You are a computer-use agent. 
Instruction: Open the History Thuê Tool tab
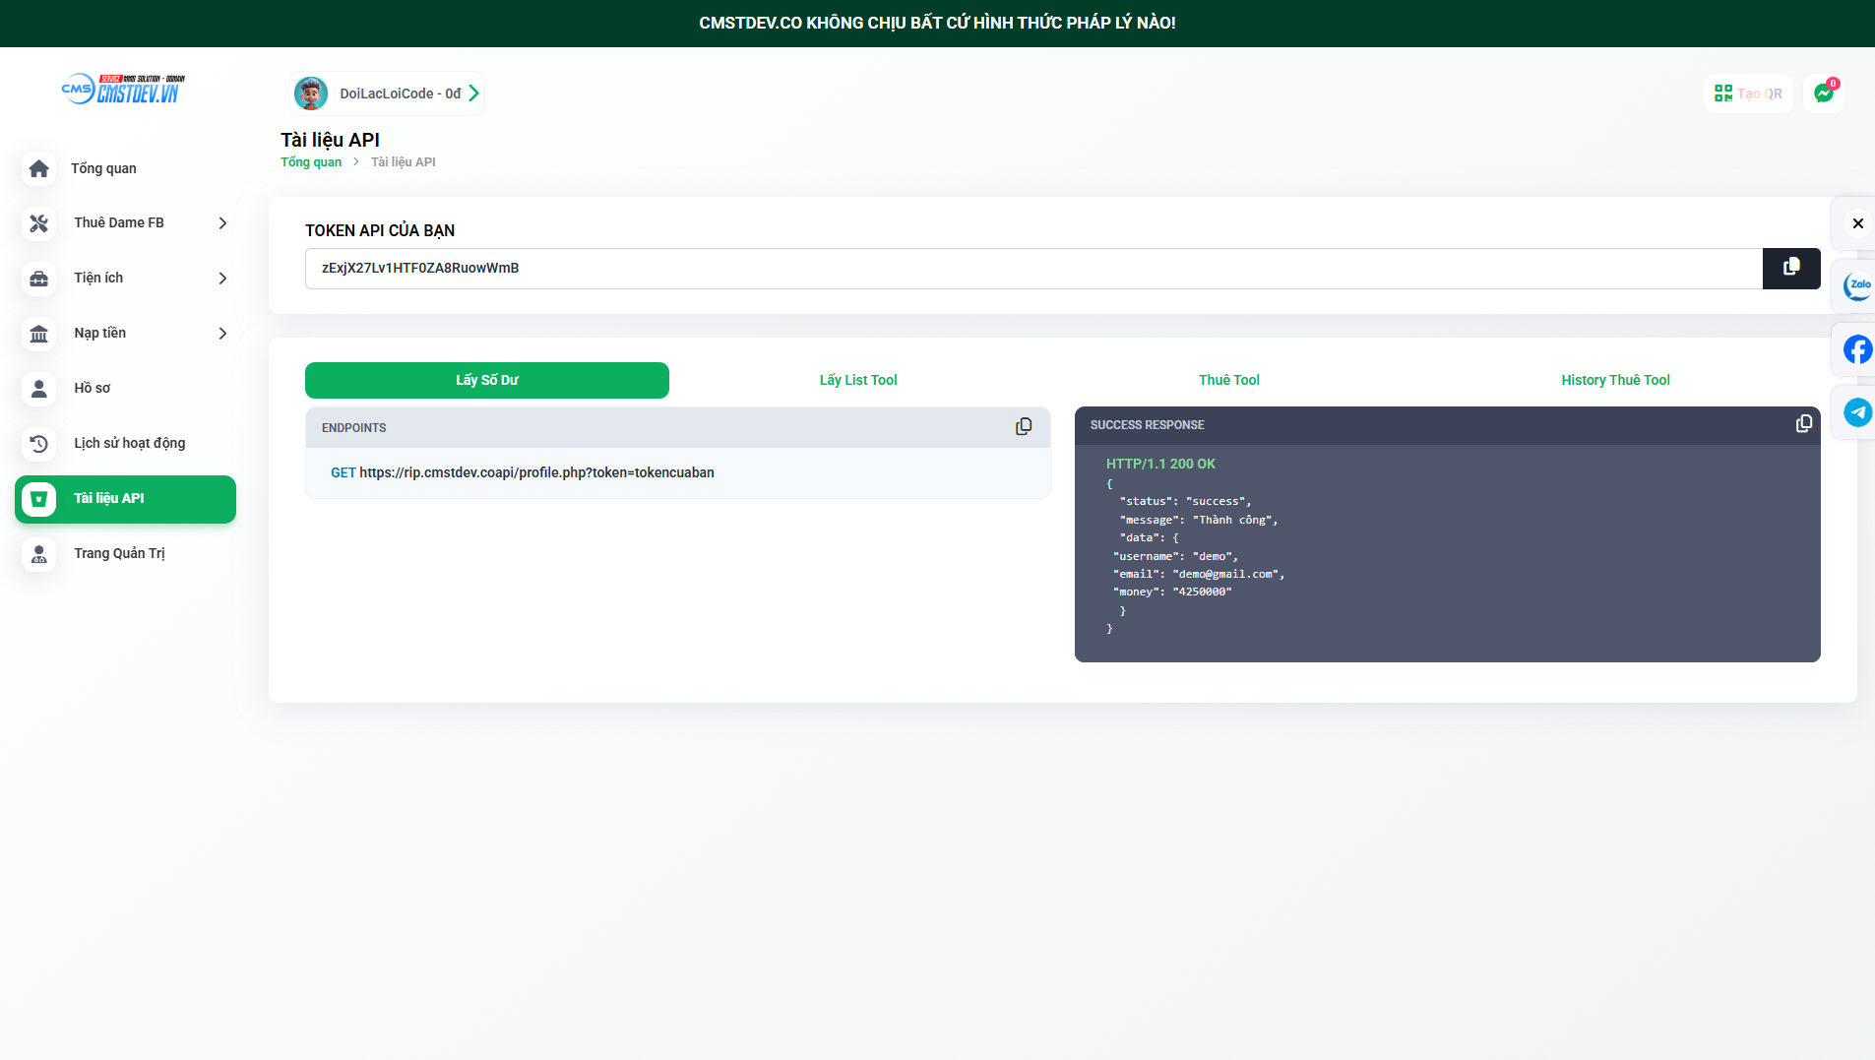coord(1614,380)
